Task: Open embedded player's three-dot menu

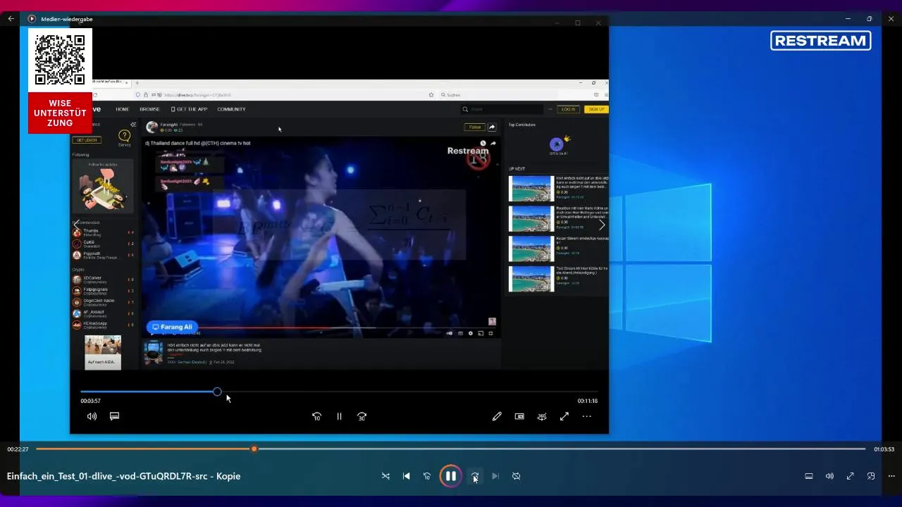Action: click(x=587, y=416)
